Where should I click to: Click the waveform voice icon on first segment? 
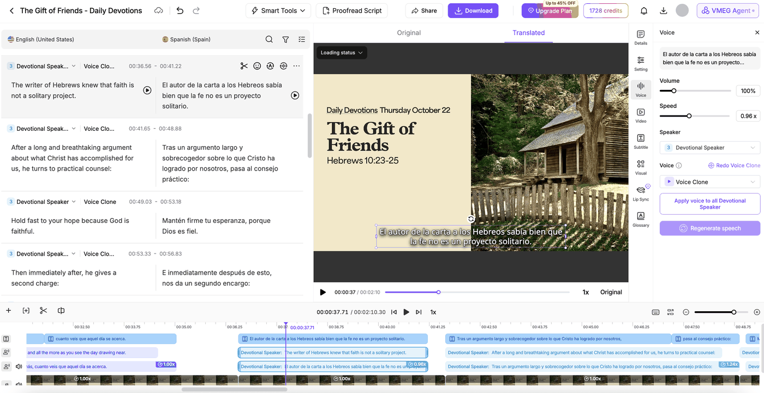[x=283, y=66]
